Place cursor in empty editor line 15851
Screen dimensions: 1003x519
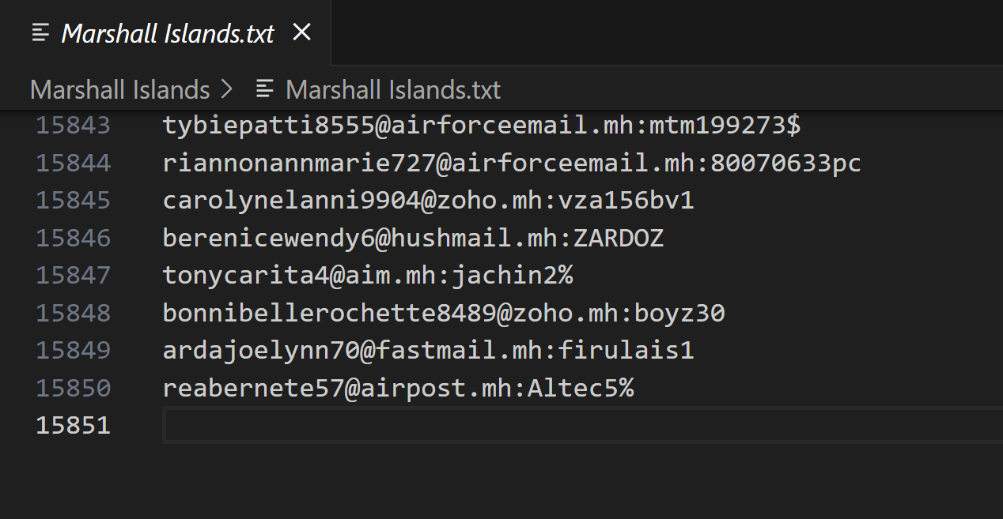554,426
